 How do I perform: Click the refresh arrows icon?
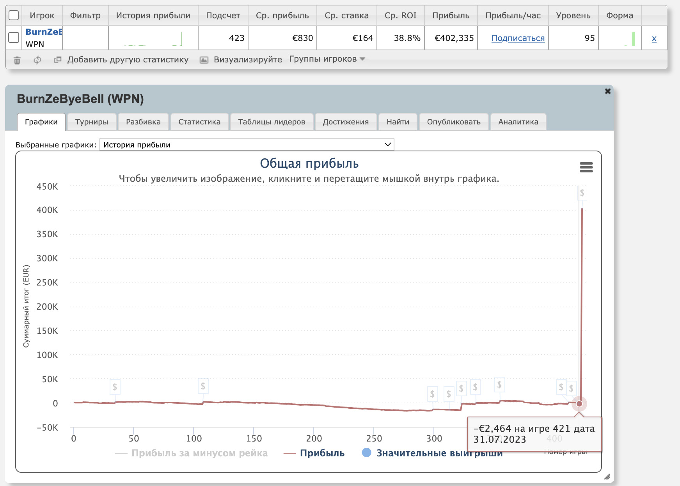tap(37, 60)
